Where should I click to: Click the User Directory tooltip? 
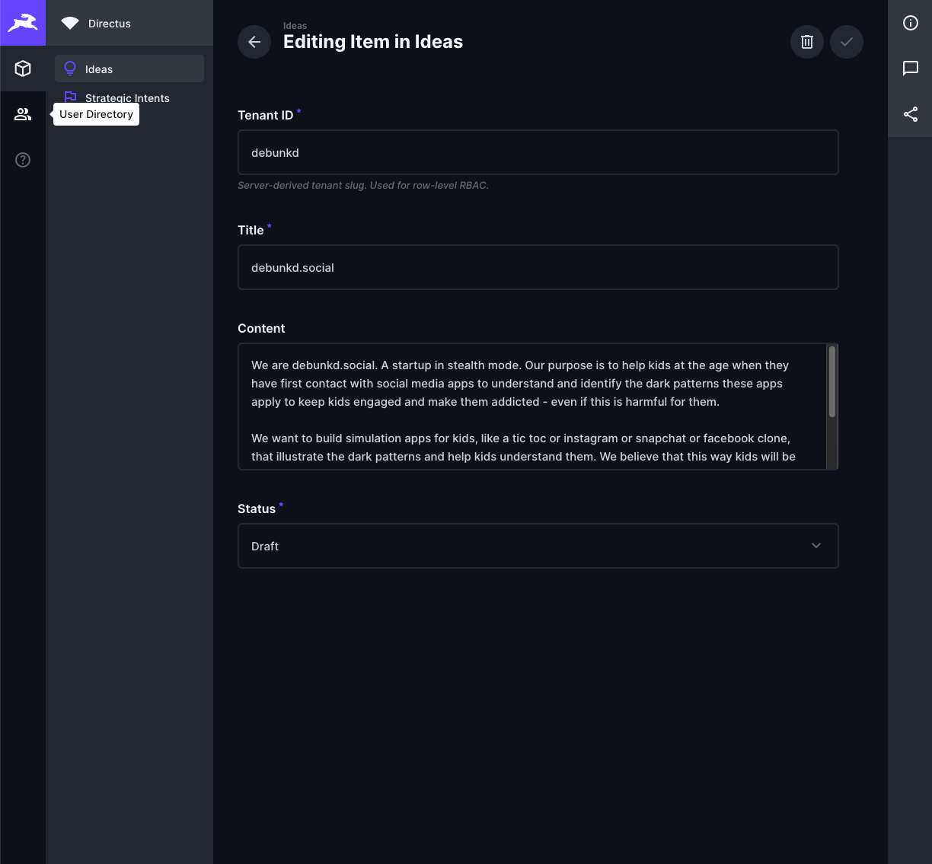click(x=96, y=114)
